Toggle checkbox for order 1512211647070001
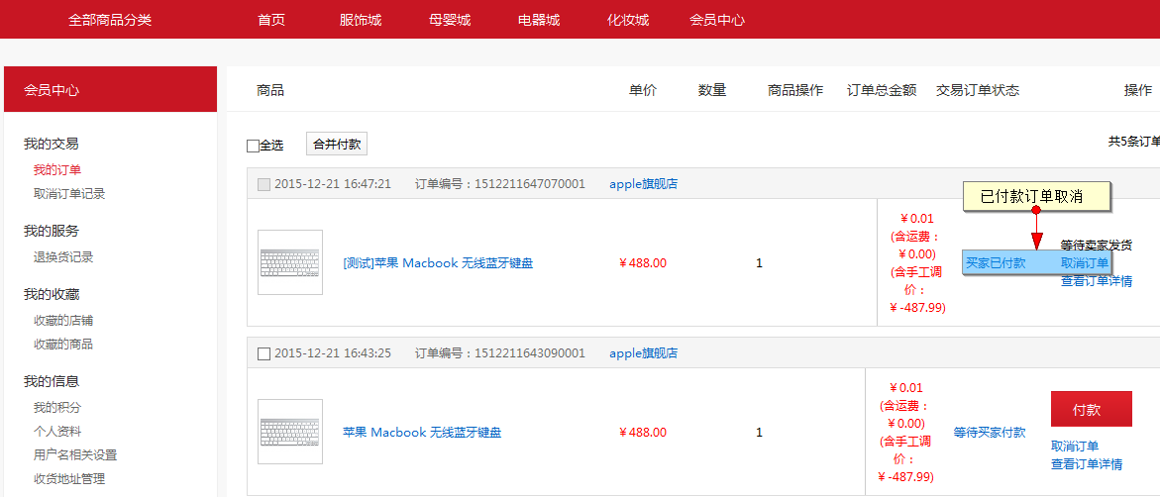 [264, 184]
